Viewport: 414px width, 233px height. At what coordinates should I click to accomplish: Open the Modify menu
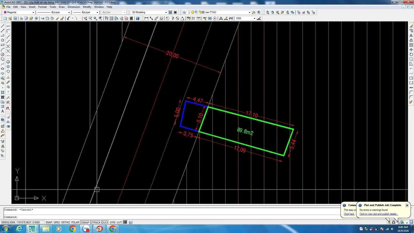[x=87, y=7]
